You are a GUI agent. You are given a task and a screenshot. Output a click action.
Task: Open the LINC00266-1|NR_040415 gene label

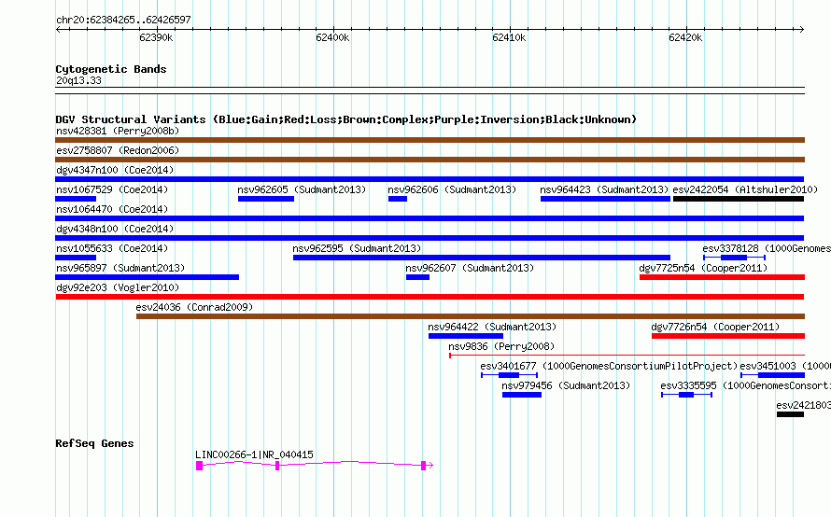pyautogui.click(x=254, y=454)
